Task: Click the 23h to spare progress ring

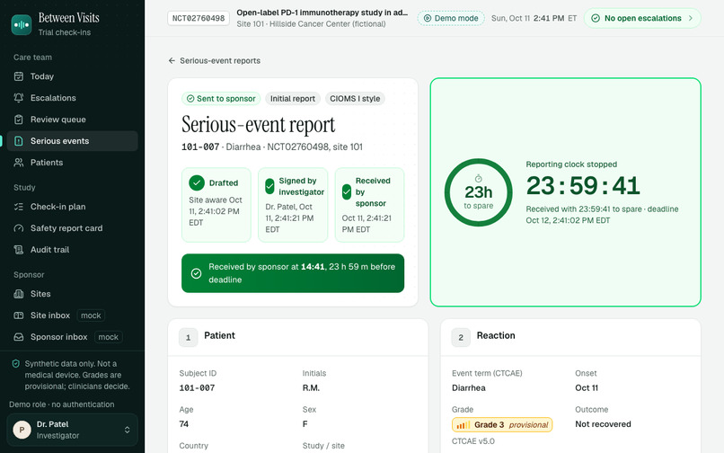Action: [479, 192]
